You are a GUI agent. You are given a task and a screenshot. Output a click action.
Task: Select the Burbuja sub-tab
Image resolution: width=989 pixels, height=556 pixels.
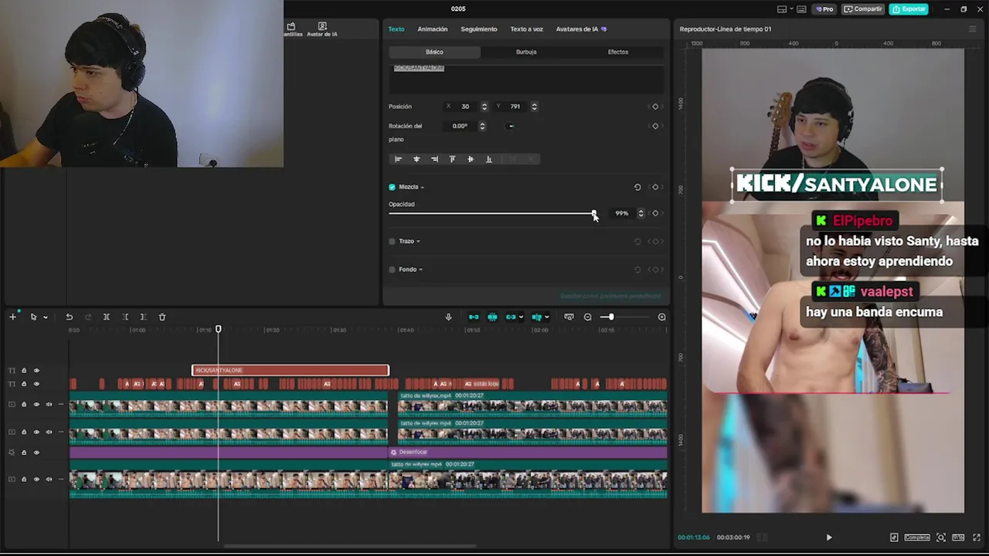point(526,52)
